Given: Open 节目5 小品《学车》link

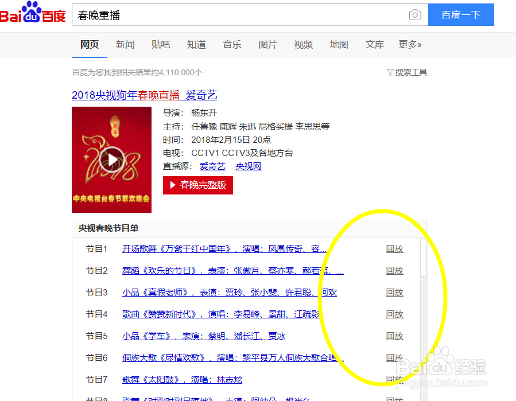Looking at the screenshot, I should click(x=204, y=336).
